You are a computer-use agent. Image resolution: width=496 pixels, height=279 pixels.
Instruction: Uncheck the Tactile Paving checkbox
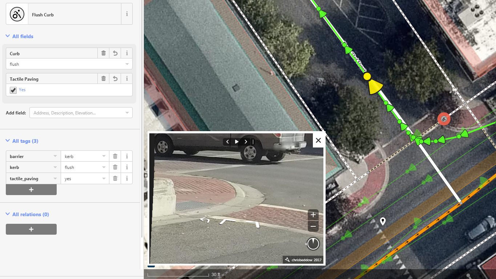click(x=13, y=90)
